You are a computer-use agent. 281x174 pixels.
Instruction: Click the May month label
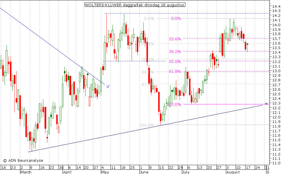105,172
